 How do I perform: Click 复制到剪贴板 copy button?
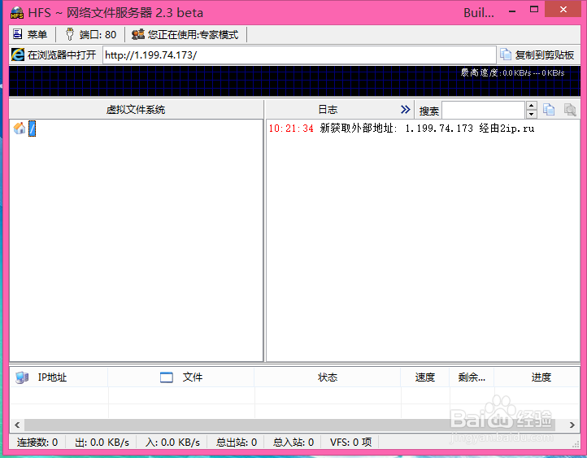[x=537, y=55]
